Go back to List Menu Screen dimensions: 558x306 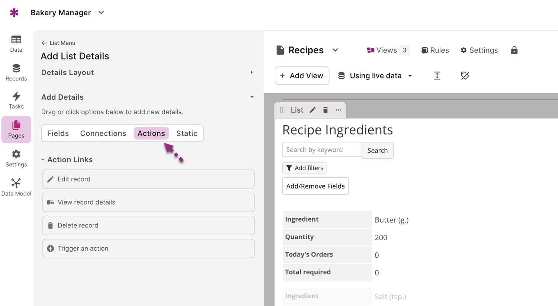click(x=58, y=43)
